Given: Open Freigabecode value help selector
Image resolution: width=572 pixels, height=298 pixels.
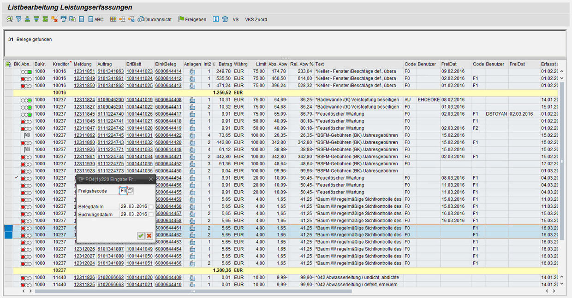Looking at the screenshot, I should point(131,191).
